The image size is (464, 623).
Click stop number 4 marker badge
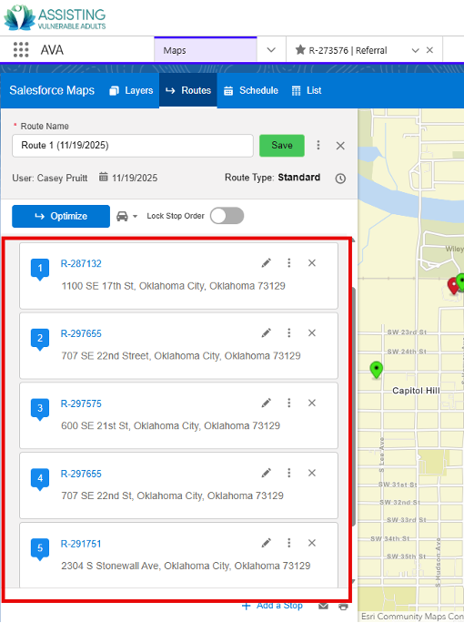tap(40, 479)
